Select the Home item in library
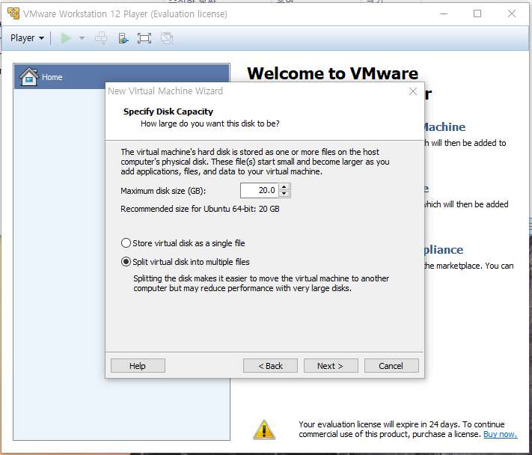This screenshot has height=455, width=532. tap(121, 76)
